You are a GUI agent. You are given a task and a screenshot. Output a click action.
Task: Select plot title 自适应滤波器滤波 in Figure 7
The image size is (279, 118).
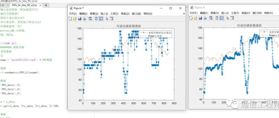(x=129, y=26)
